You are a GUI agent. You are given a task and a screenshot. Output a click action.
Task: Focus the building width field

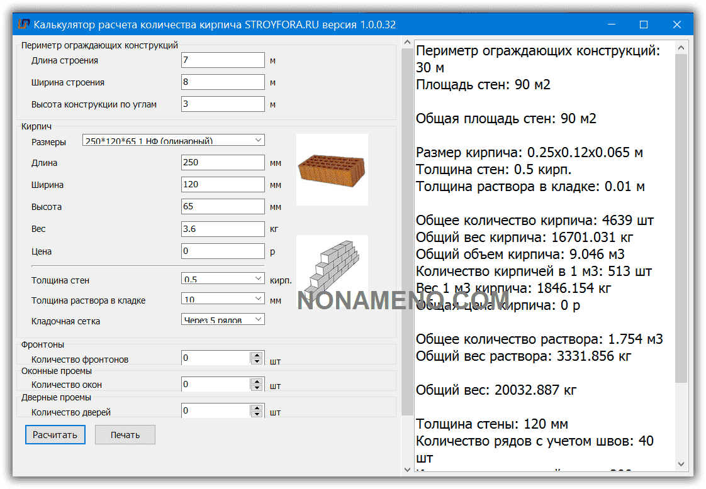pos(222,82)
